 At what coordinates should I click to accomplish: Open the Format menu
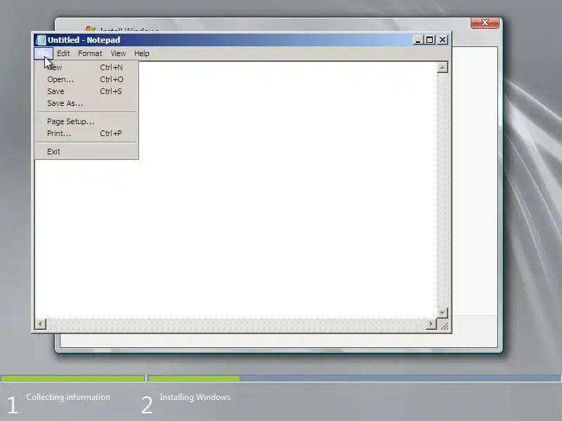[90, 53]
